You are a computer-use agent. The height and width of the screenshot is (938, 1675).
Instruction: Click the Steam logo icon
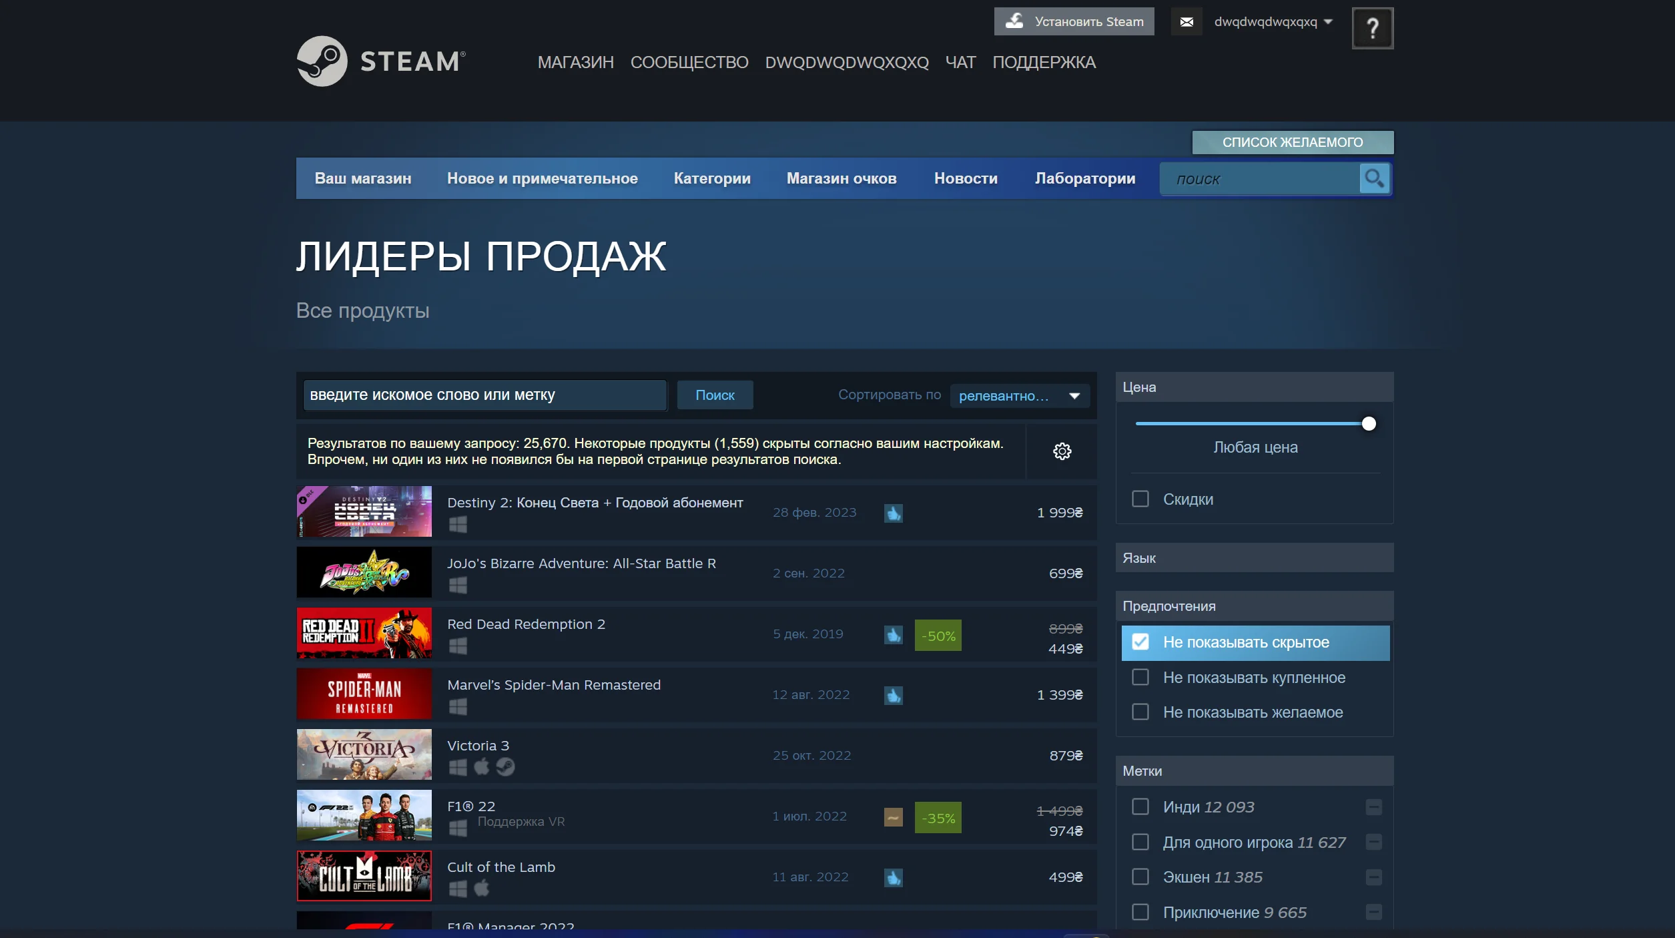322,61
